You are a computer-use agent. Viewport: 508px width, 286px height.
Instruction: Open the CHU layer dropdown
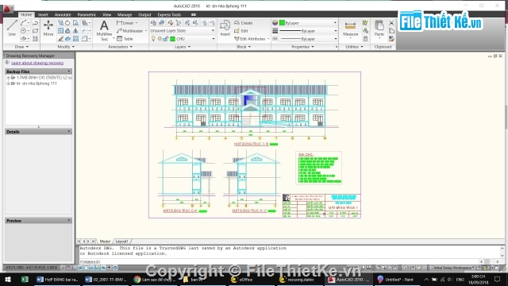click(213, 39)
